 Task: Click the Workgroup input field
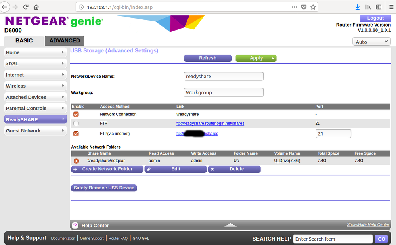pos(224,92)
